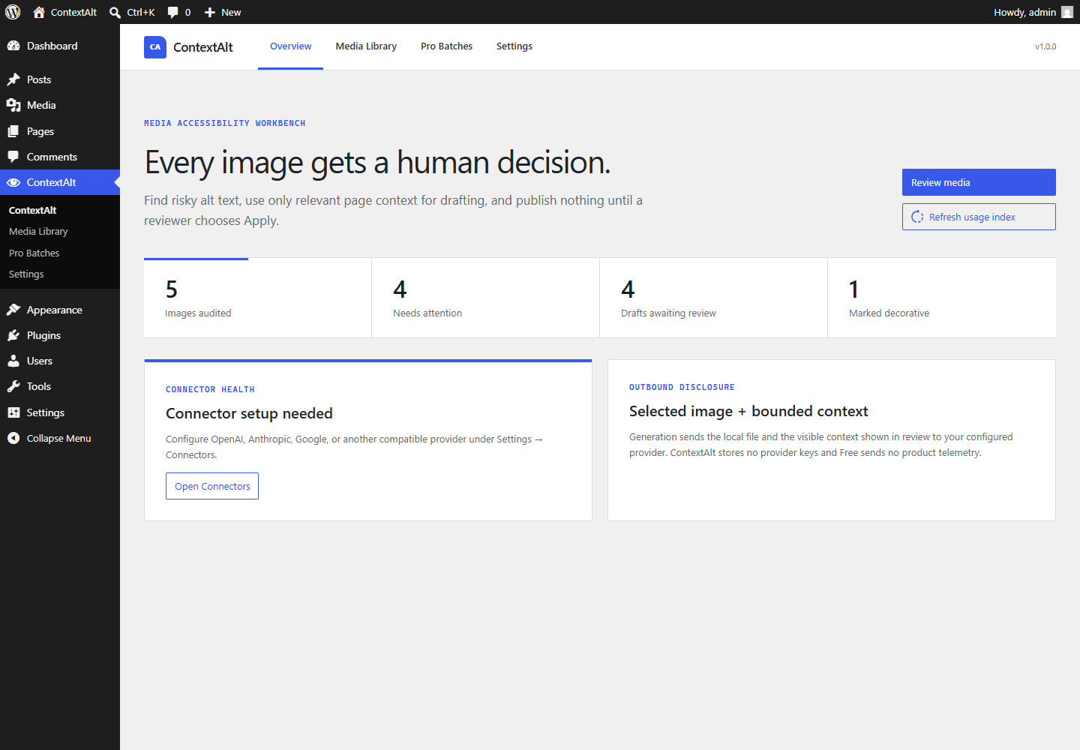Open the Needs attention stat card
Viewport: 1080px width, 750px height.
coord(485,298)
